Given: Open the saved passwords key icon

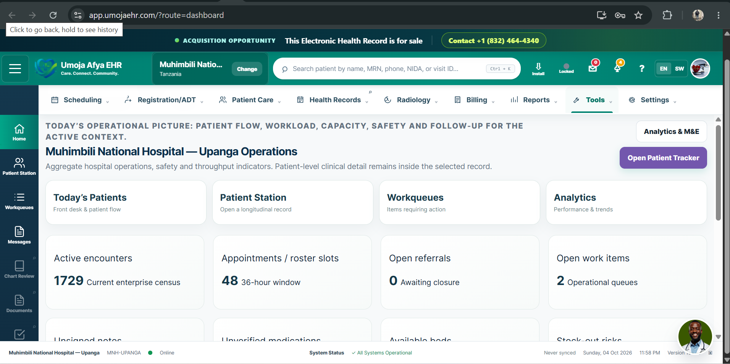Looking at the screenshot, I should coord(620,15).
